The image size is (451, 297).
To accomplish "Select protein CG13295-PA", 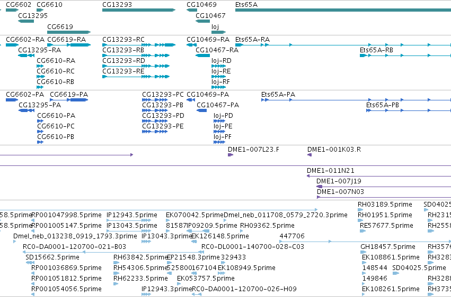I will (26, 110).
